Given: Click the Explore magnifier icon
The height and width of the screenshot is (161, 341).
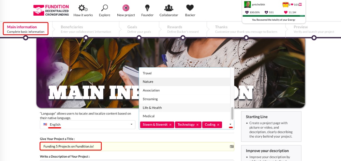Looking at the screenshot, I should coord(104,8).
